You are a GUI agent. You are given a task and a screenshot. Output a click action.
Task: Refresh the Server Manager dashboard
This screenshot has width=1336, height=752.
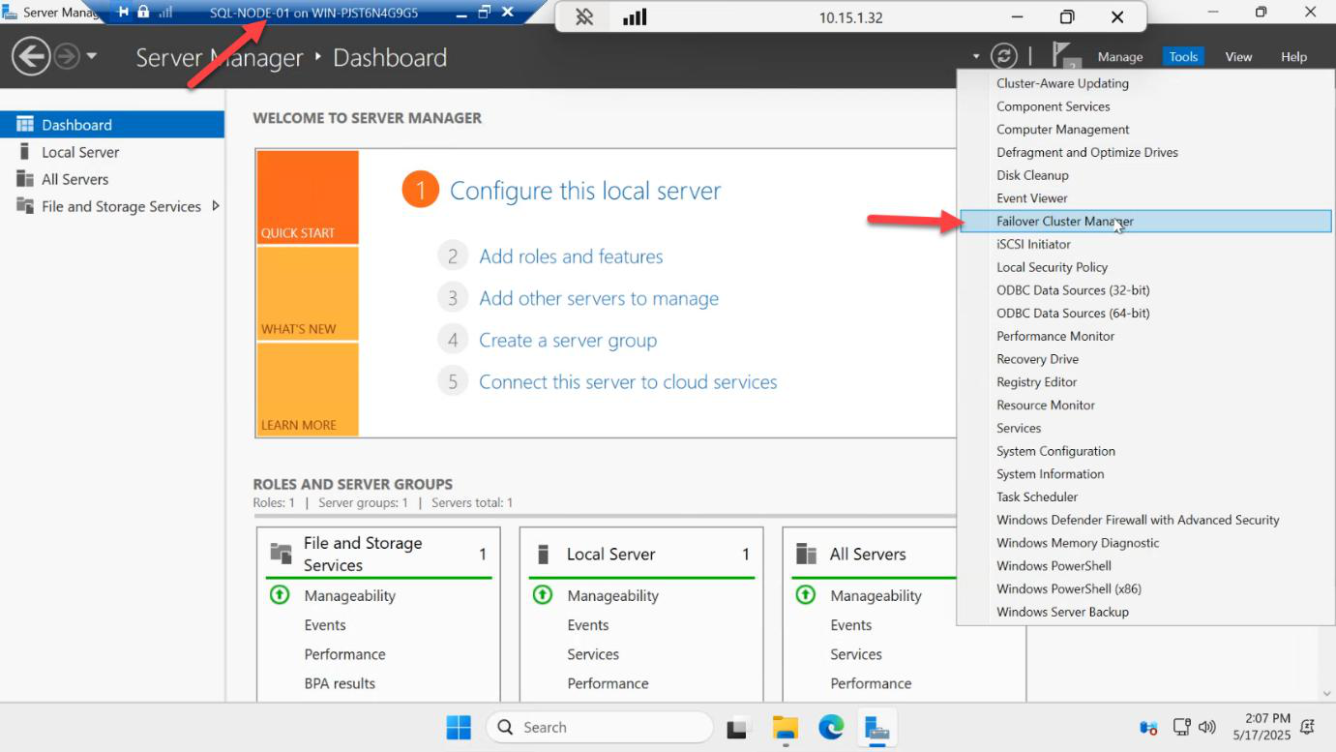(1004, 56)
